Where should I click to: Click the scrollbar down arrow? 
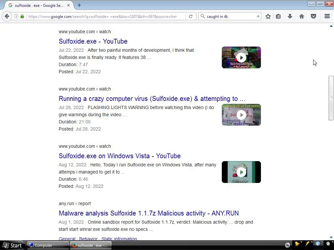click(x=331, y=237)
